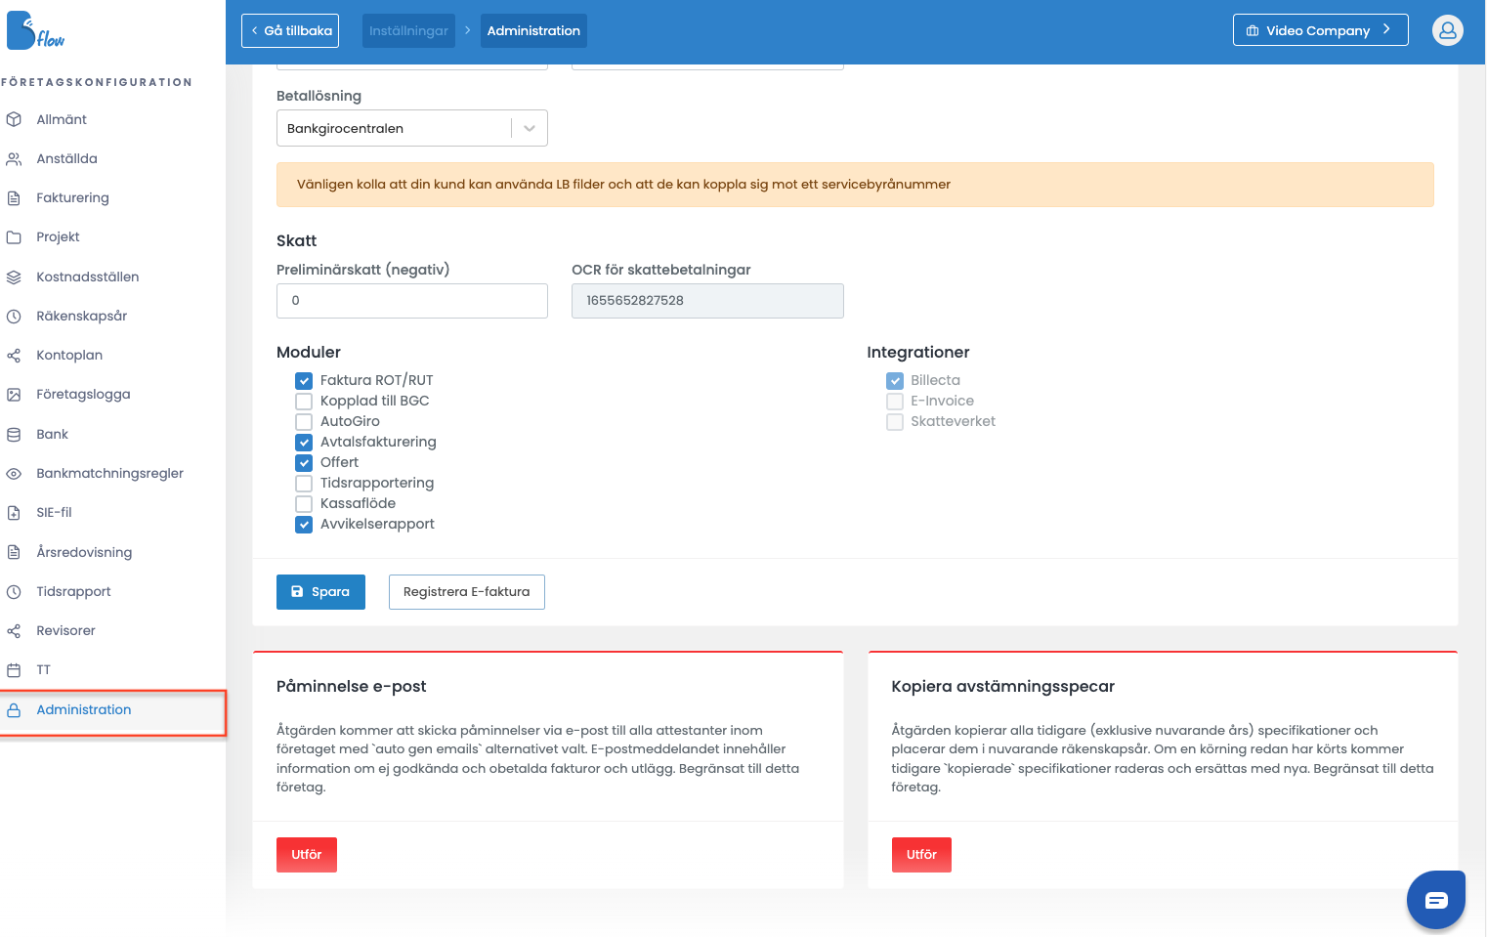Open Kostnadsställen in sidebar
The width and height of the screenshot is (1487, 937).
coord(87,277)
